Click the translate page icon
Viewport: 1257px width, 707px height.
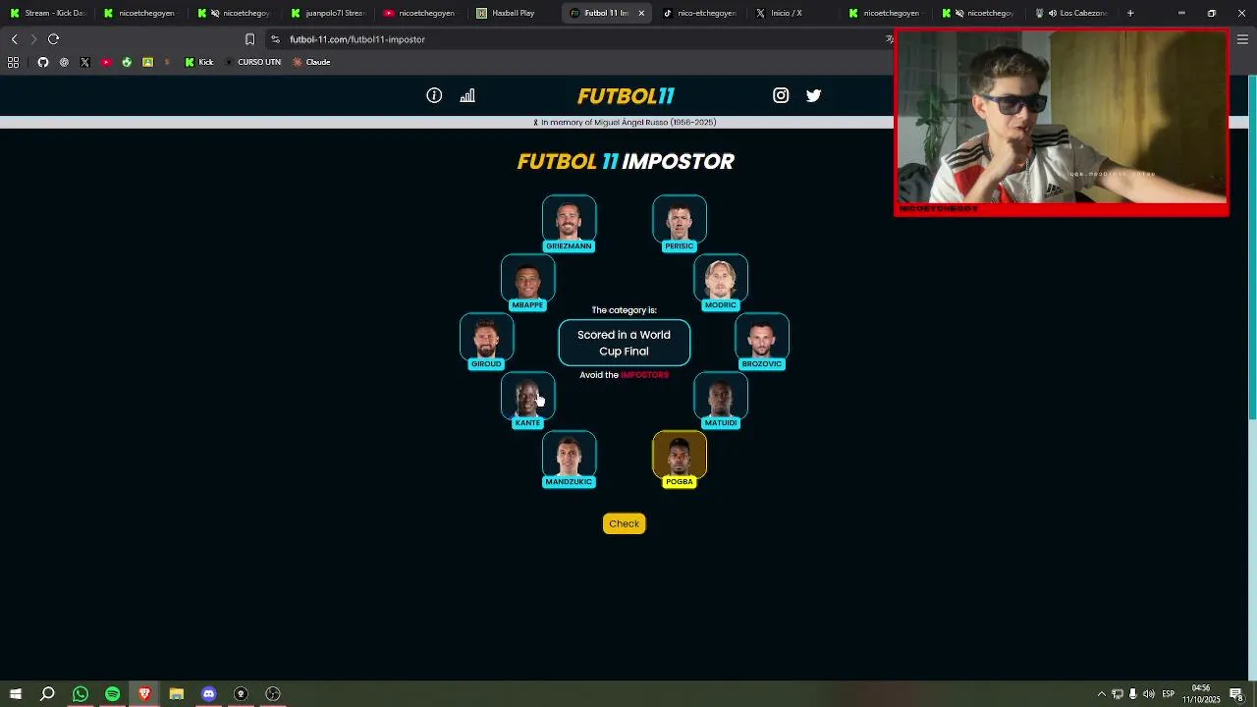click(890, 39)
